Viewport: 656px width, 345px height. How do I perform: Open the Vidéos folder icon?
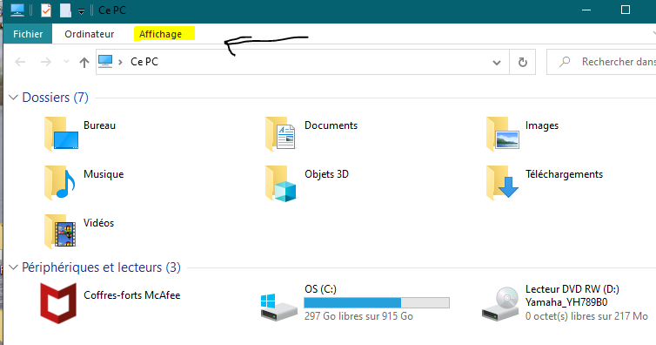(x=60, y=231)
